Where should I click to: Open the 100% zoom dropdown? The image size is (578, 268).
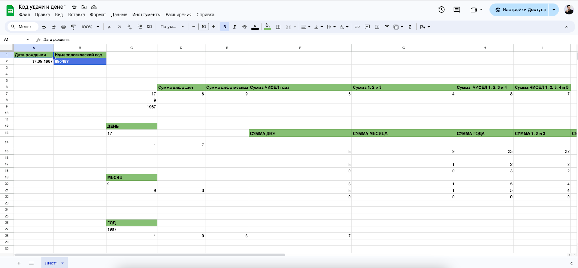click(90, 27)
